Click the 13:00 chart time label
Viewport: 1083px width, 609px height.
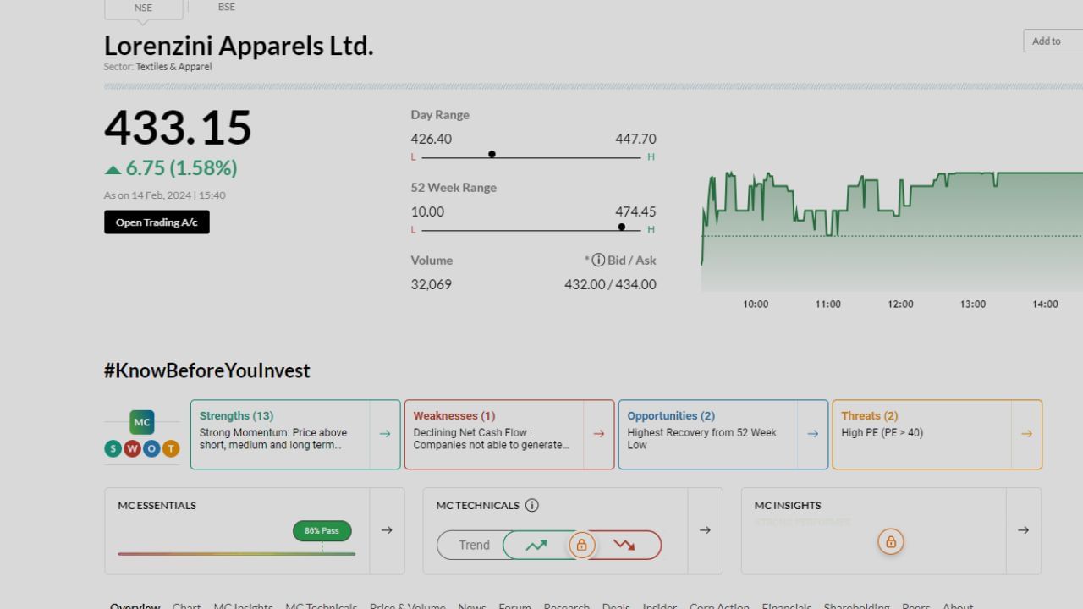point(973,304)
